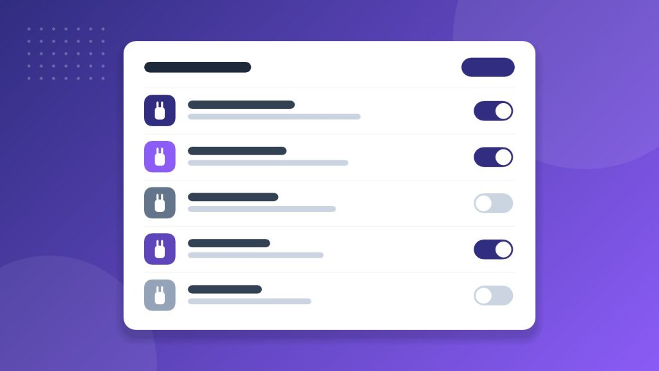Click the gray description line under navy row title
This screenshot has width=659, height=371.
[274, 117]
